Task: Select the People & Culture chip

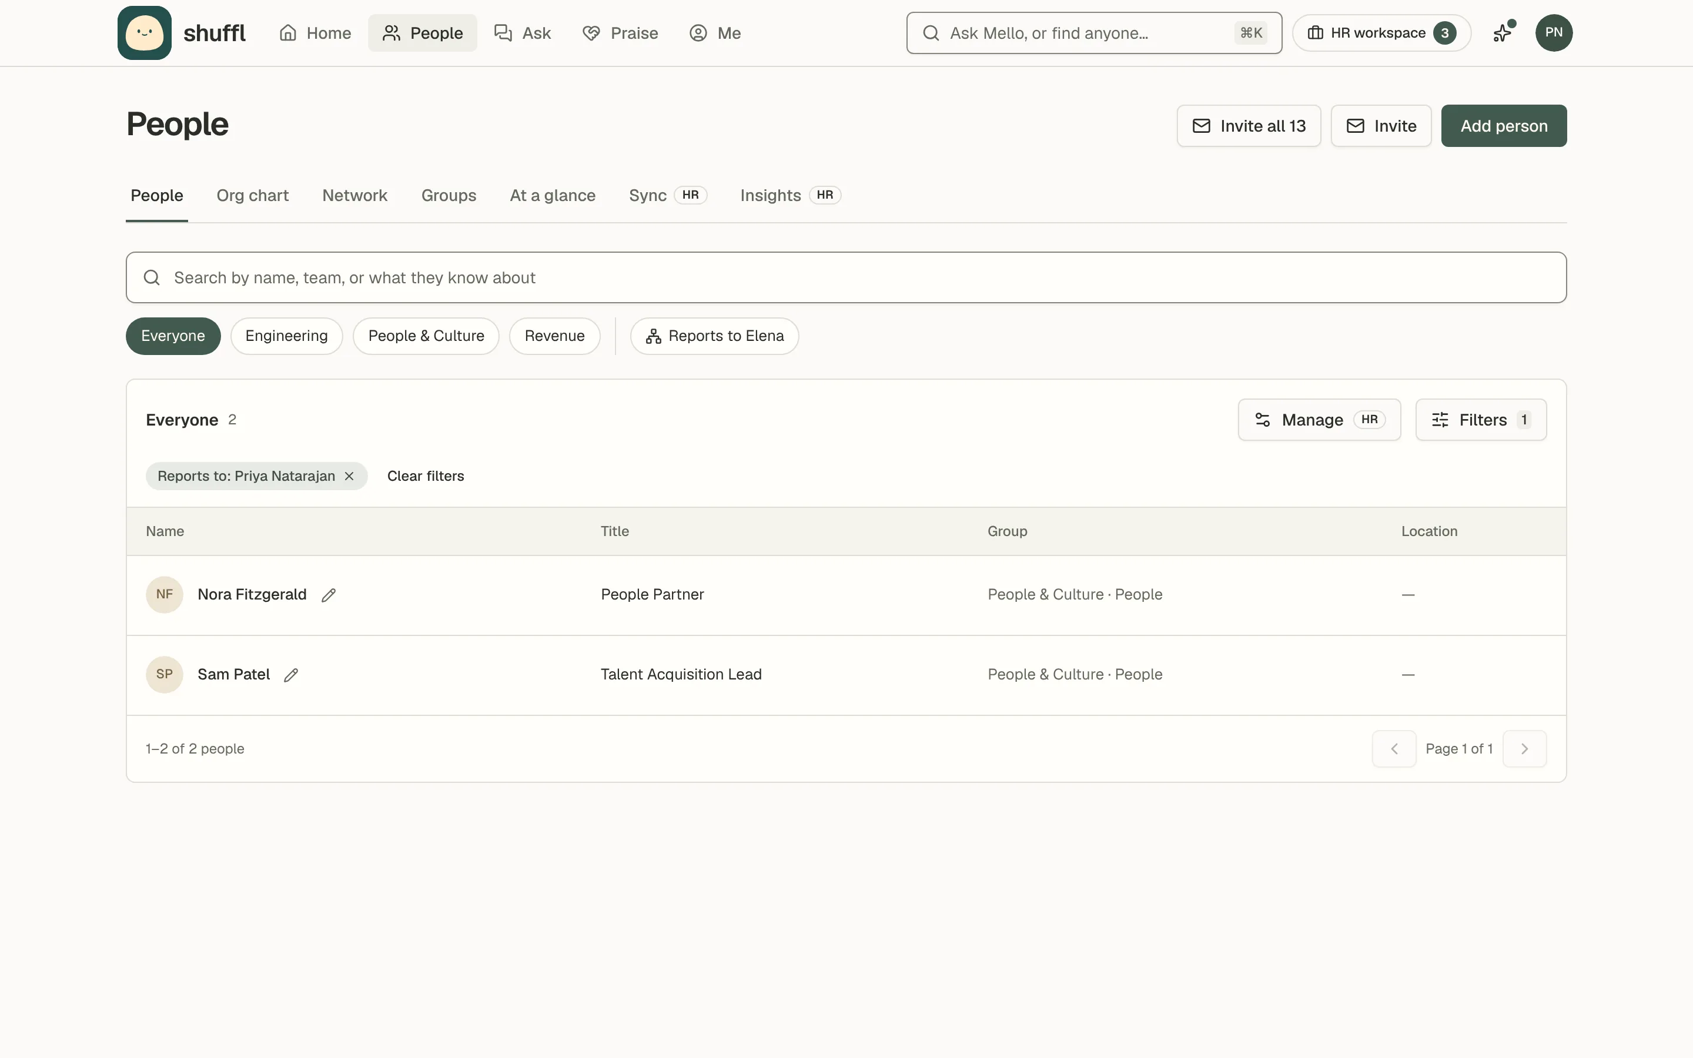Action: (426, 336)
